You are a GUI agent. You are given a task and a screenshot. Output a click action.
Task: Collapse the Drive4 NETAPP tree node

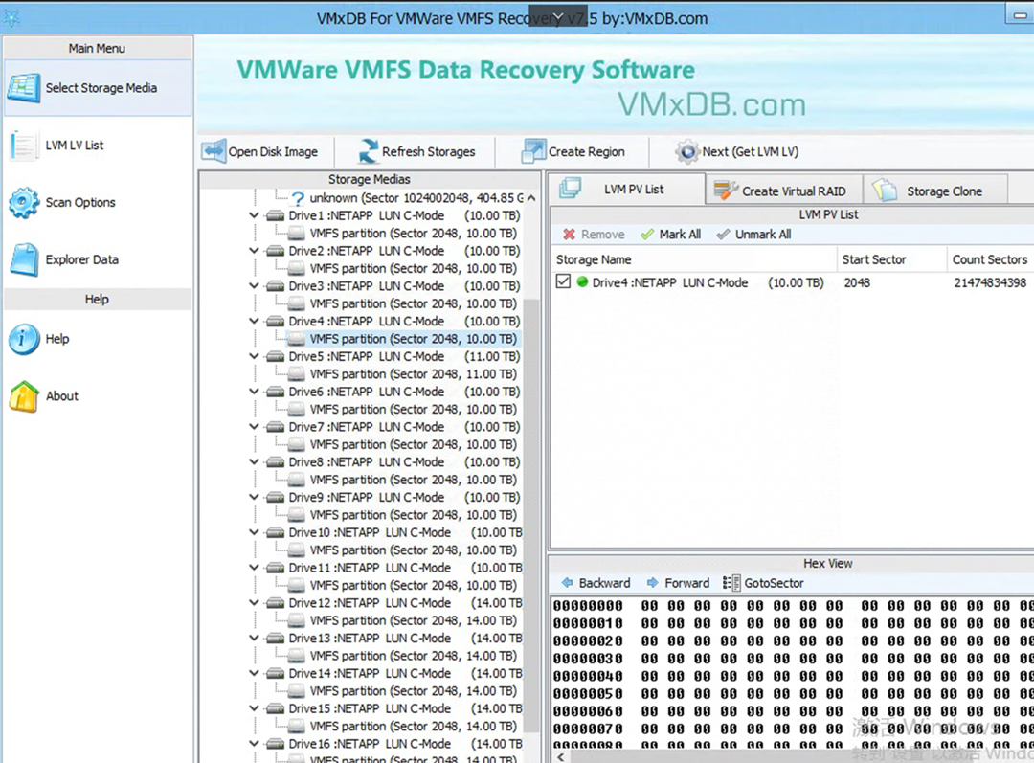point(254,321)
